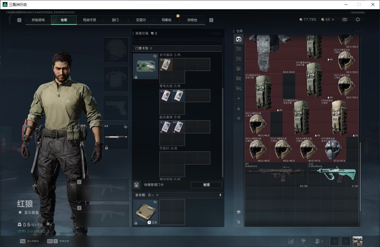
Task: Open the settings gear in the top bar
Action: click(358, 20)
